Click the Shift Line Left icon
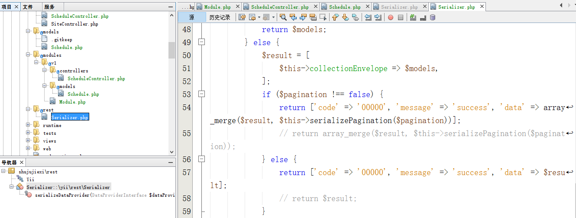Screen dimensions: 576x218 [x=368, y=17]
